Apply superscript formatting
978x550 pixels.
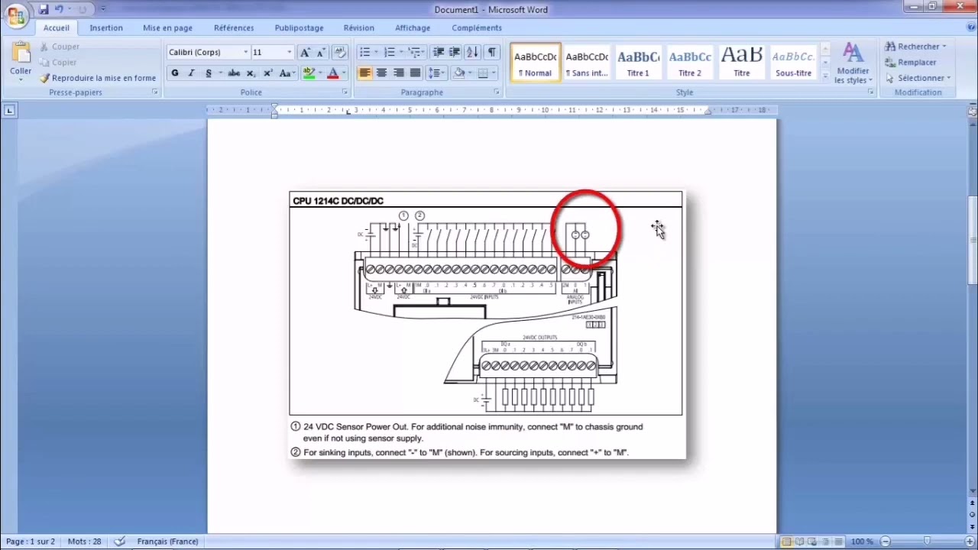point(267,73)
